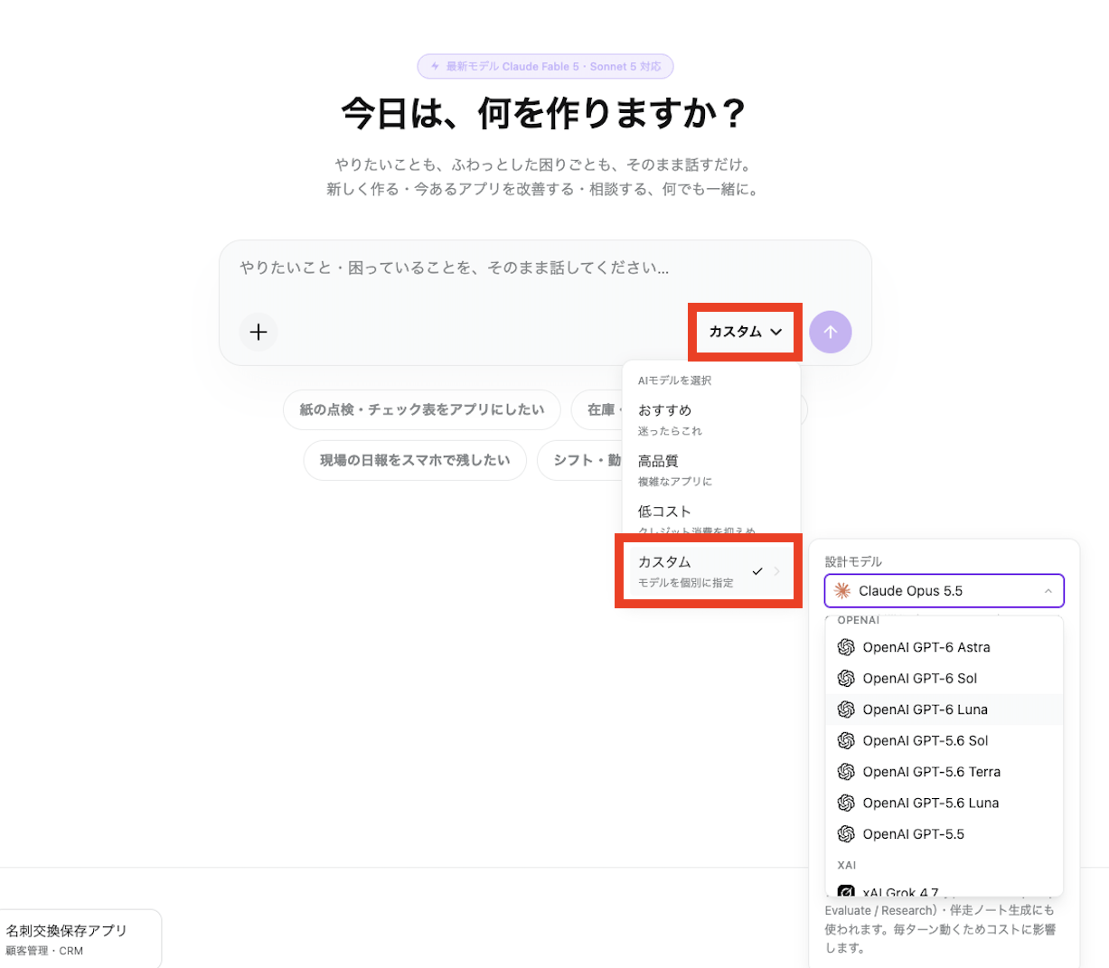This screenshot has height=968, width=1109.
Task: Click the 最新モデル Claude Fable 5 banner
Action: tap(545, 67)
